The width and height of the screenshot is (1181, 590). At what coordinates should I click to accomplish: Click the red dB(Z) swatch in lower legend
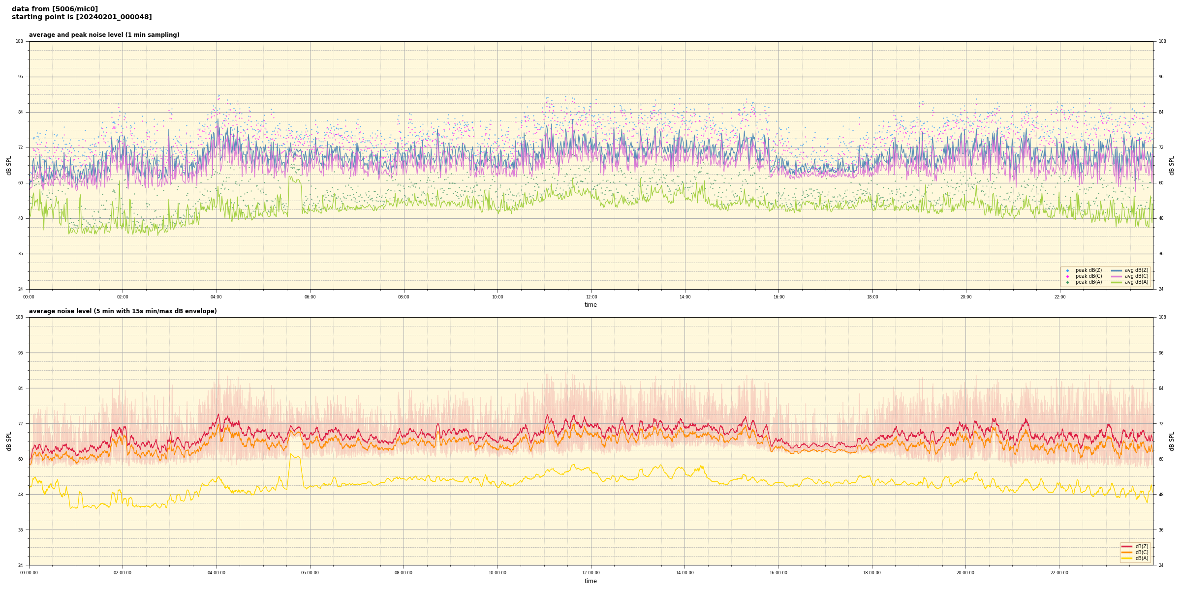(x=1126, y=546)
